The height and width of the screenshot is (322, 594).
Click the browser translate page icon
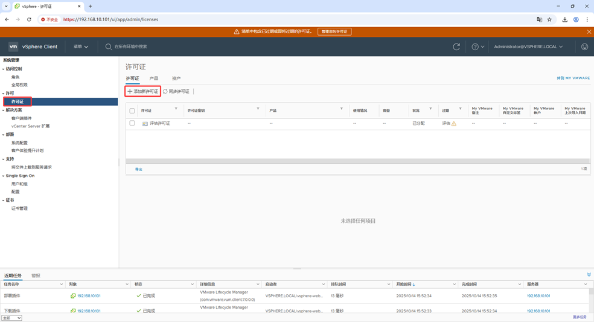tap(539, 19)
